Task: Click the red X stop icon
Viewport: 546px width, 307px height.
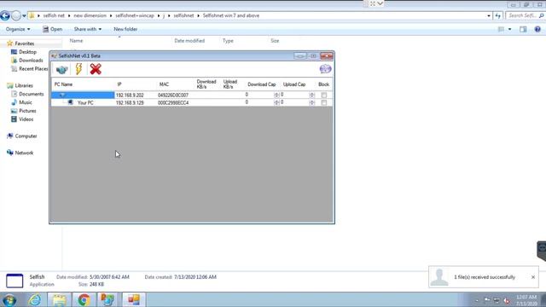Action: click(96, 69)
